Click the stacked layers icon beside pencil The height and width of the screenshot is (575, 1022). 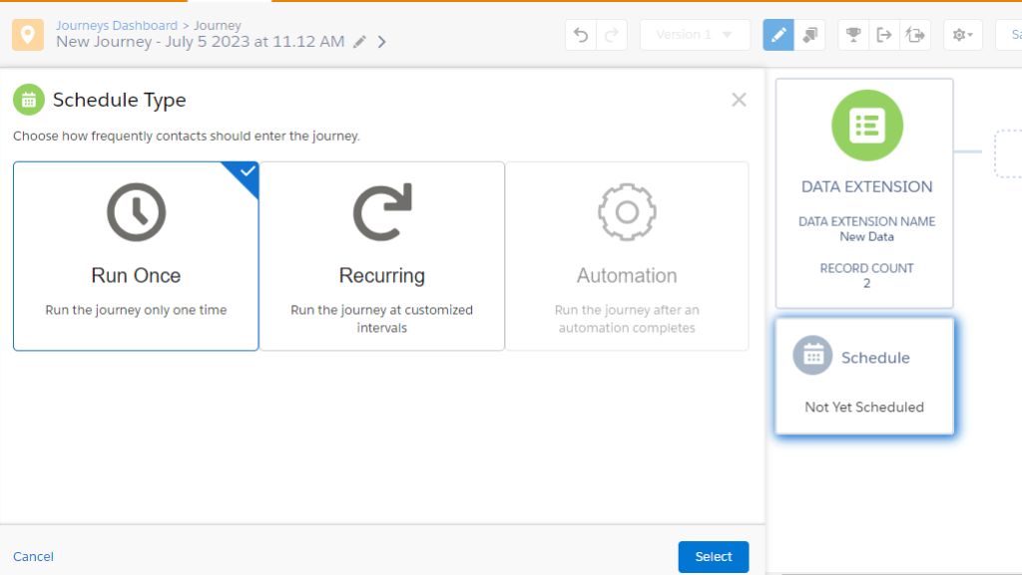tap(809, 35)
